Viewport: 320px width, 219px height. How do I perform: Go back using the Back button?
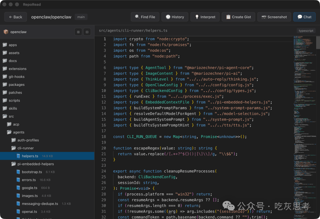point(15,17)
